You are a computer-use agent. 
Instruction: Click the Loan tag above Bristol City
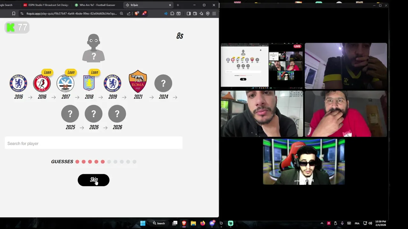point(47,72)
